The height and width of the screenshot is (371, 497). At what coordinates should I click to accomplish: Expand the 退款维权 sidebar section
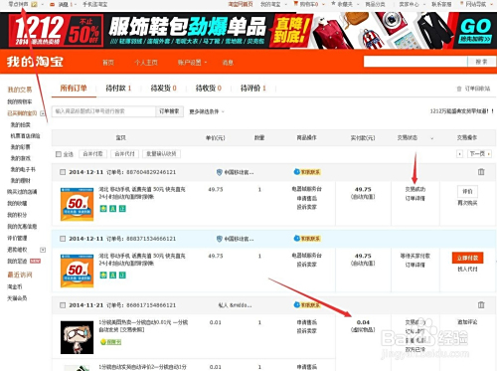pos(43,250)
